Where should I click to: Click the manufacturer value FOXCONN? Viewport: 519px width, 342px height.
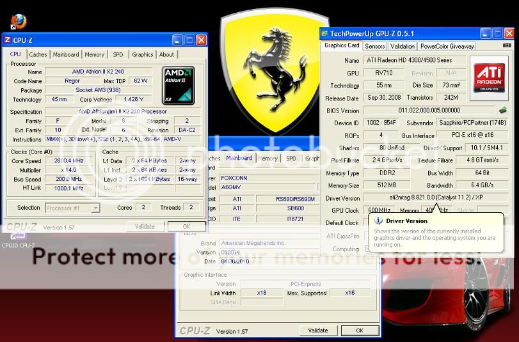pos(269,178)
